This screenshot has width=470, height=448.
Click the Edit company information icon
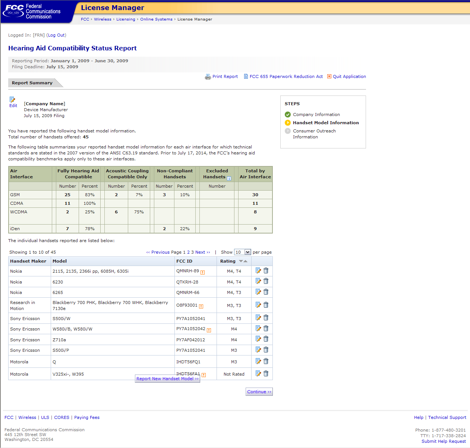(13, 100)
